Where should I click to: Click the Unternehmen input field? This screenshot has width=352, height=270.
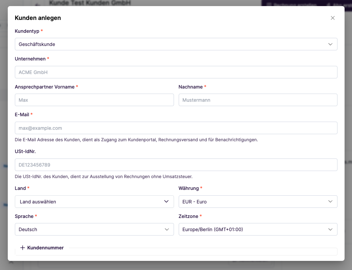(176, 72)
